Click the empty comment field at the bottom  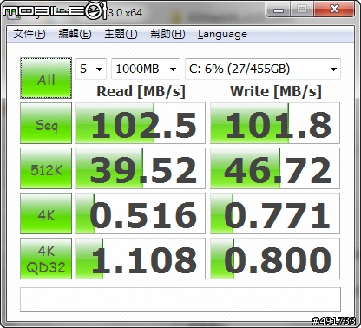tap(180, 299)
